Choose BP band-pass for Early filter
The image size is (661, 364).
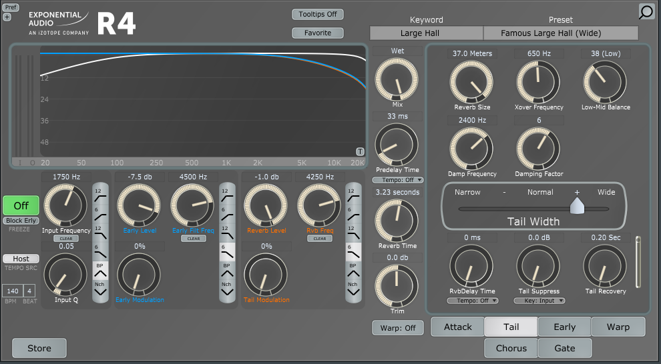(227, 270)
